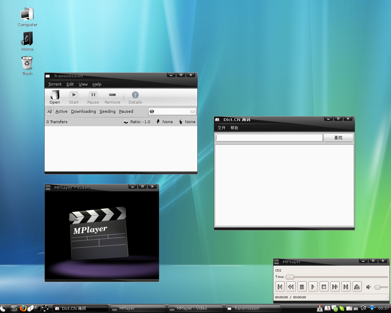Viewport: 391px width, 313px height.
Task: Select the Seeding torrent filter
Action: (x=108, y=112)
